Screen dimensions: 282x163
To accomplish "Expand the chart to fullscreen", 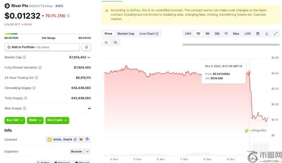I will pyautogui.click(x=275, y=34).
